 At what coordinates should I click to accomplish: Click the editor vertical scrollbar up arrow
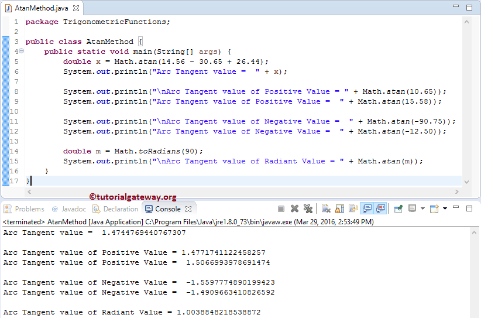tap(466, 22)
